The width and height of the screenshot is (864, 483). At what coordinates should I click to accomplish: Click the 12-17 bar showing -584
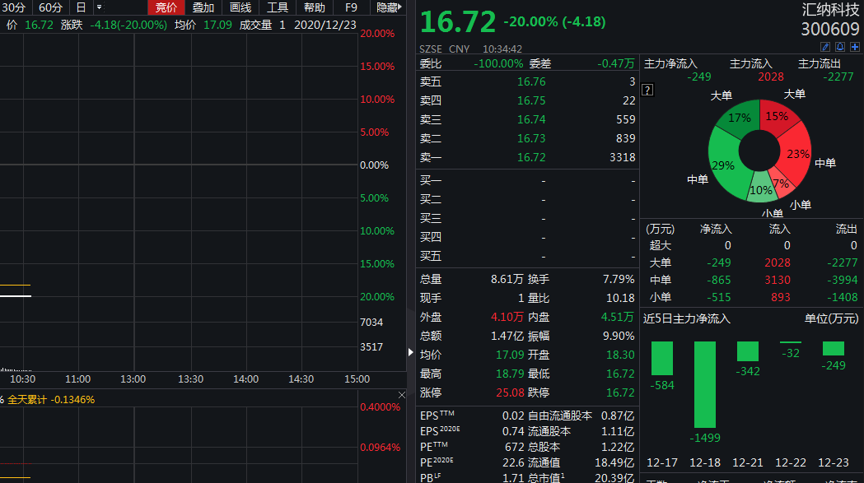coord(661,358)
